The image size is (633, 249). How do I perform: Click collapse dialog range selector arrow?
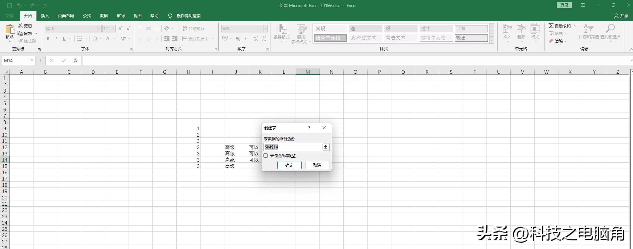pos(326,147)
